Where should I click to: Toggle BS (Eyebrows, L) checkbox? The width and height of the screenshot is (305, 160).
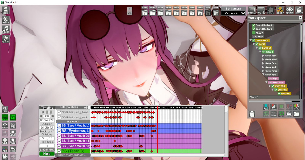pos(59,131)
